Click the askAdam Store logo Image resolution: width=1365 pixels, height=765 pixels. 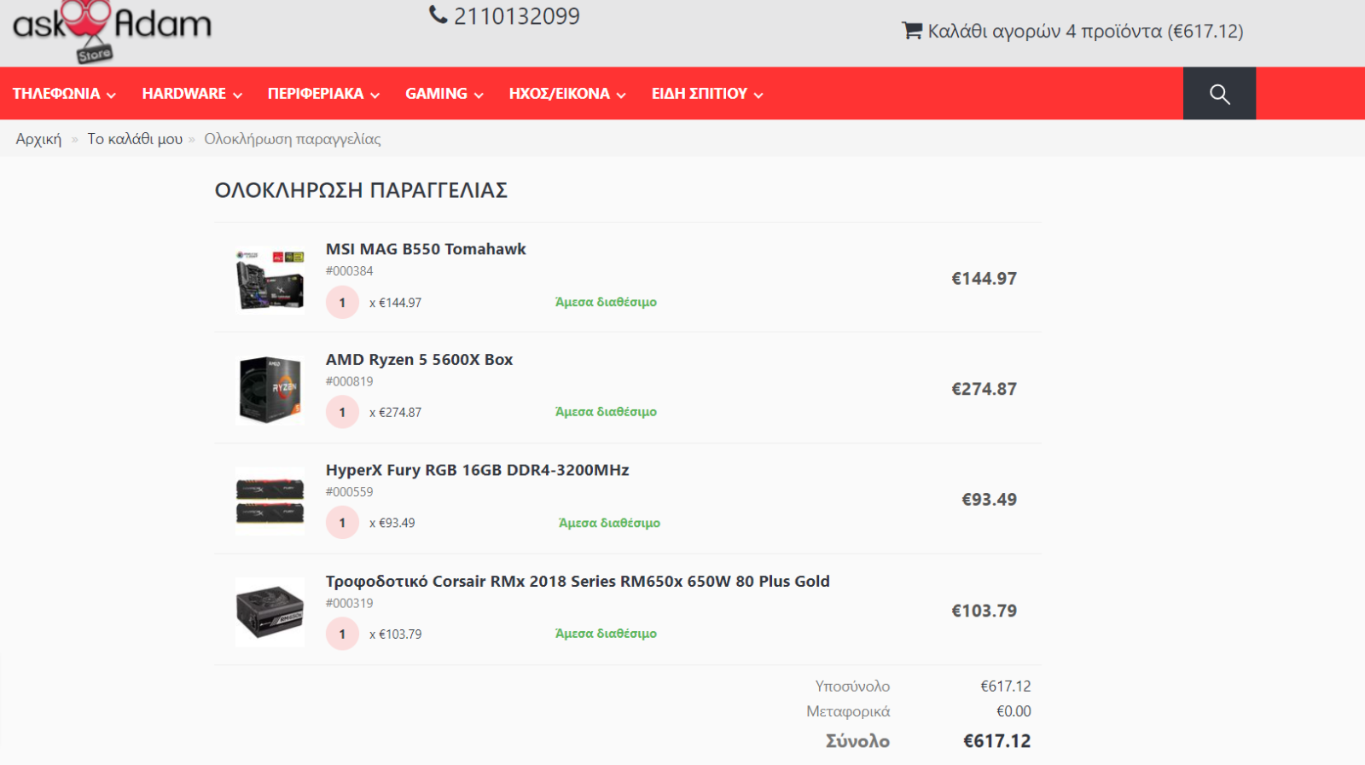112,31
